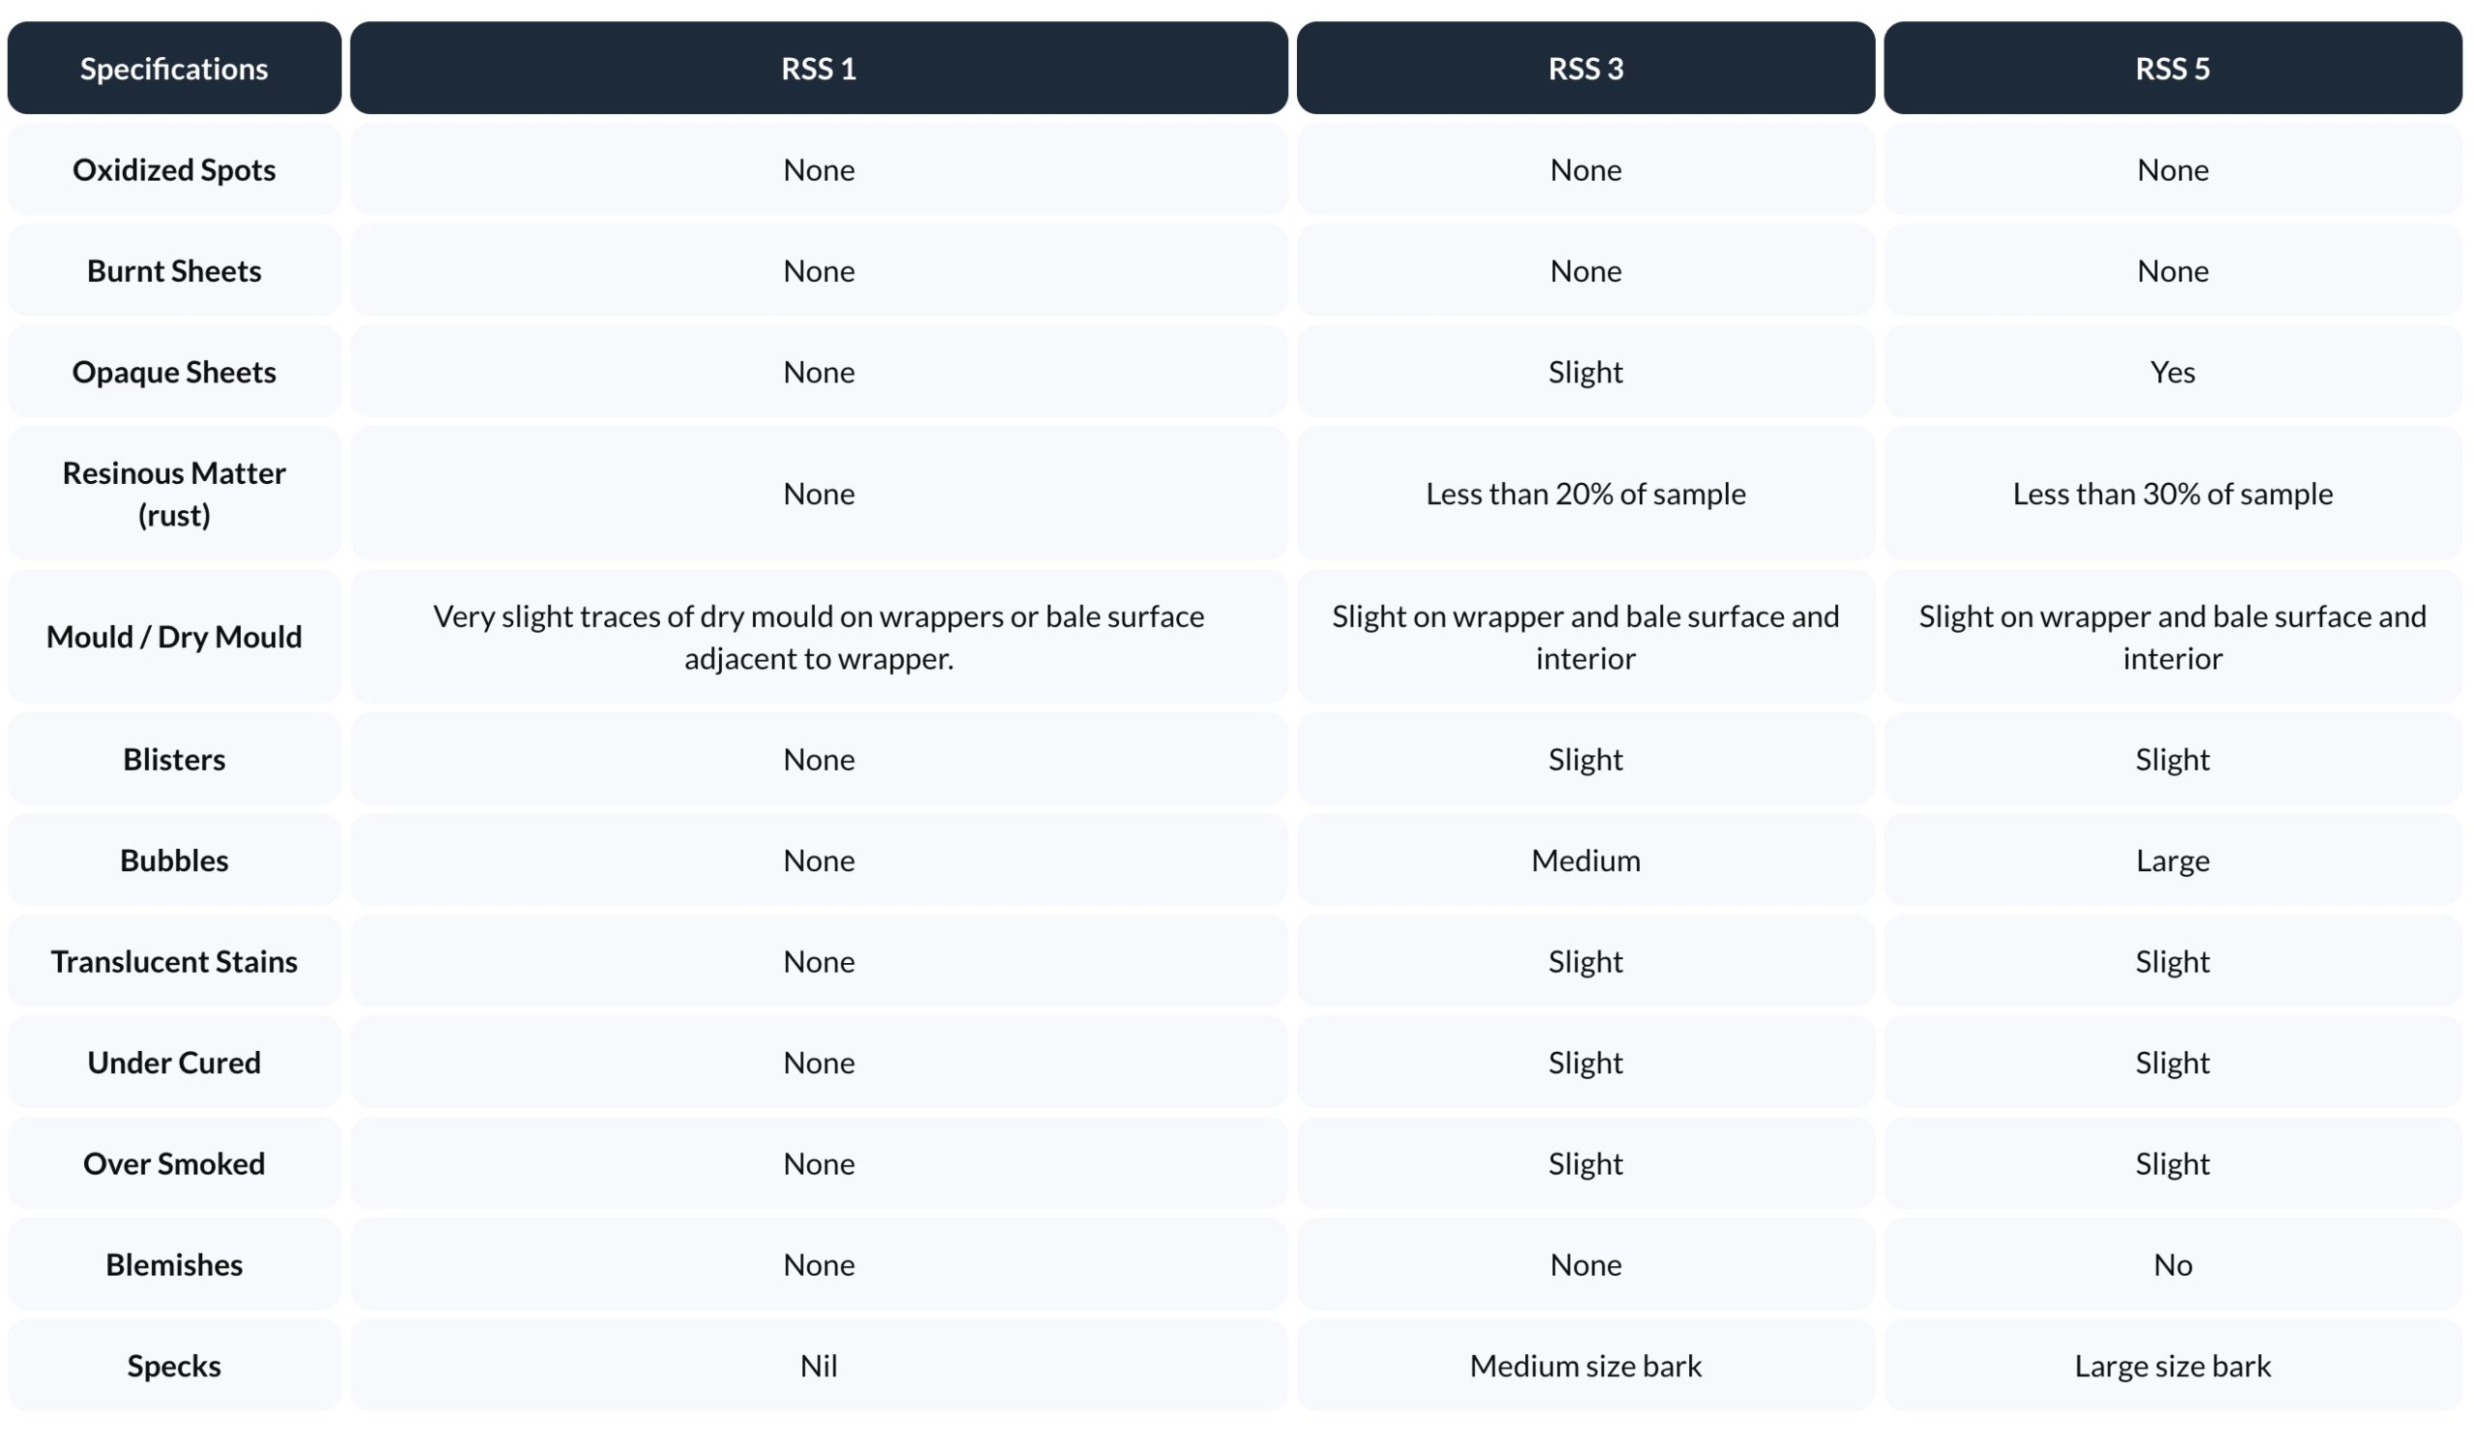
Task: Click the Specks 'Nil' cell
Action: (818, 1366)
